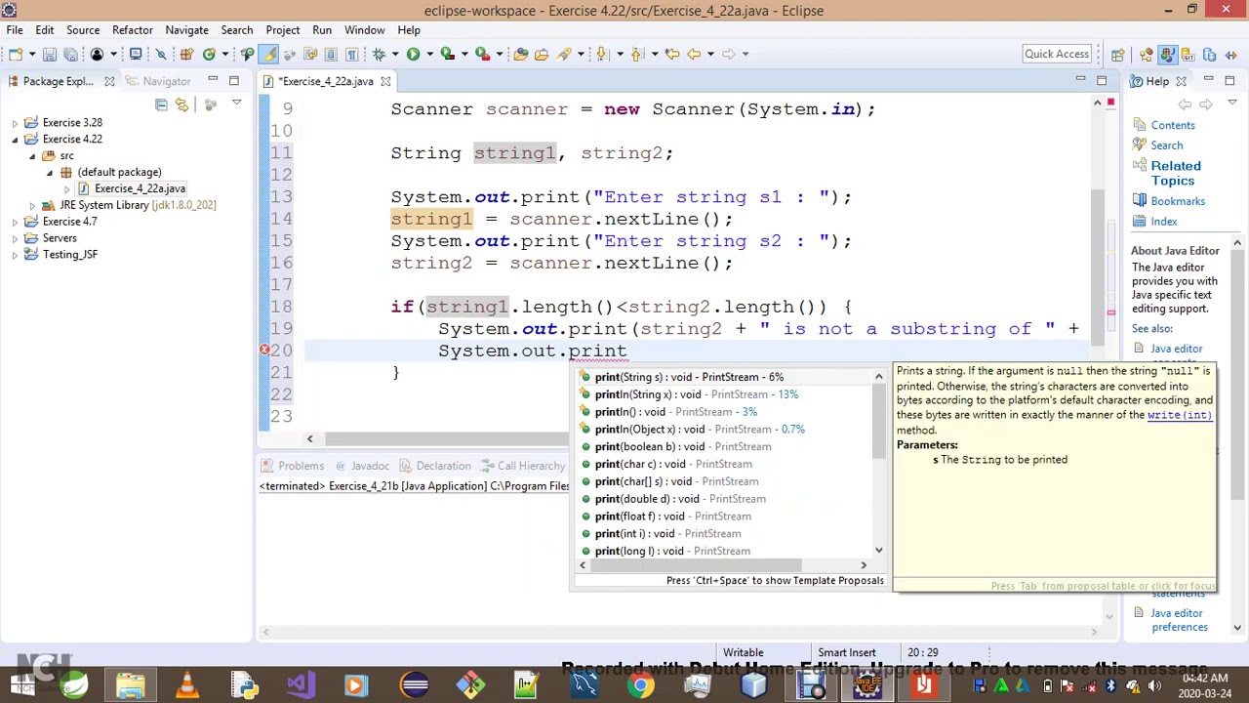Screen dimensions: 1249x703
Task: Switch to the Java EE perspective icon
Action: (1147, 55)
